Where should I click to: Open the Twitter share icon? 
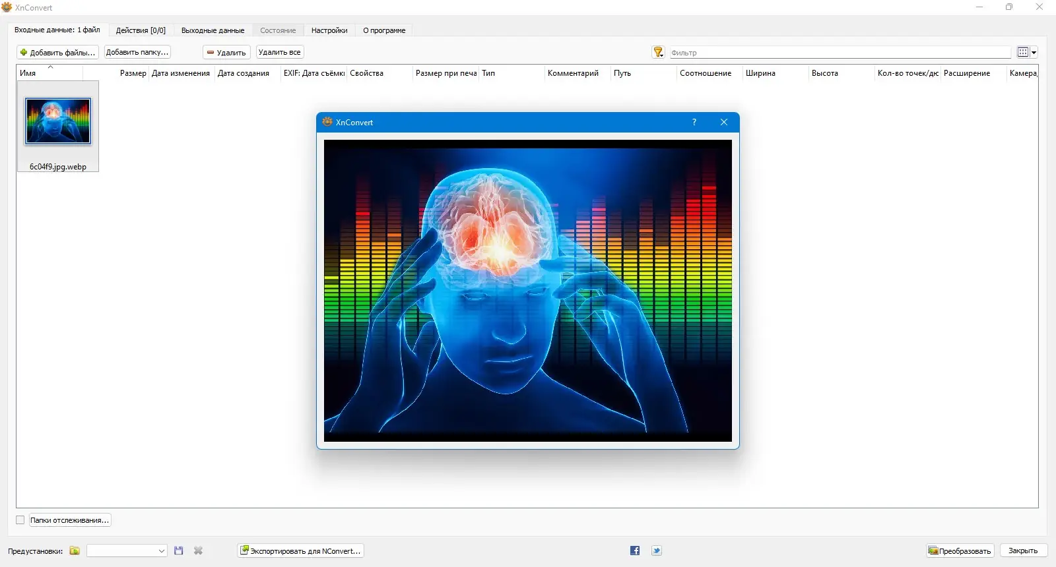(x=657, y=551)
